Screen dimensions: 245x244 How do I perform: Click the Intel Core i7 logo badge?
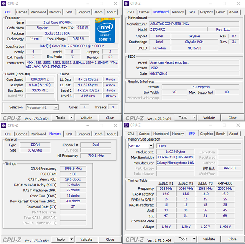pyautogui.click(x=105, y=31)
